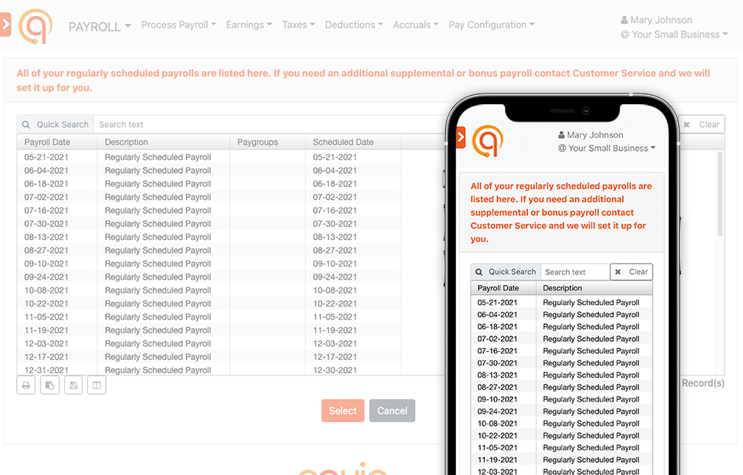743x475 pixels.
Task: Expand the orange side panel arrow on desktop
Action: coord(5,25)
